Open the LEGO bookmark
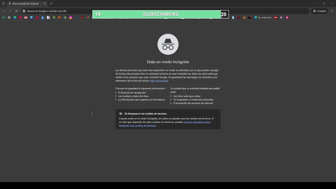This screenshot has height=189, width=336. [276, 18]
